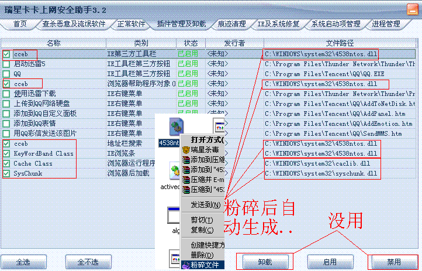The image size is (422, 271).
Task: Select the alg window-style file icon
Action: (x=174, y=215)
